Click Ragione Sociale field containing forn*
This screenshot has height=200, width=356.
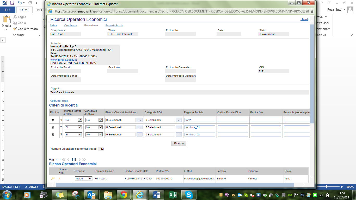tap(200, 120)
